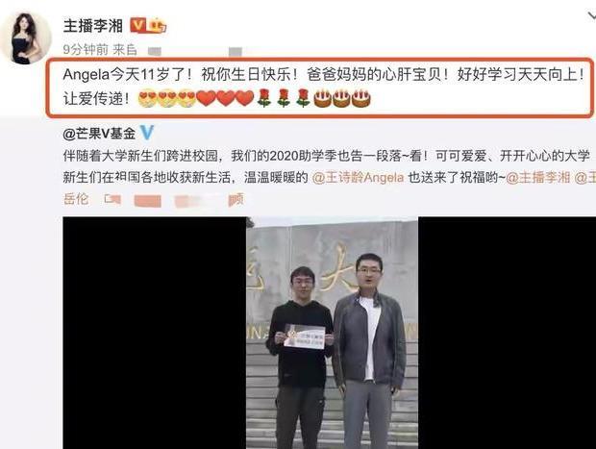Viewport: 596px width, 449px height.
Task: Click the reposted text about 2020助学季
Action: click(327, 178)
